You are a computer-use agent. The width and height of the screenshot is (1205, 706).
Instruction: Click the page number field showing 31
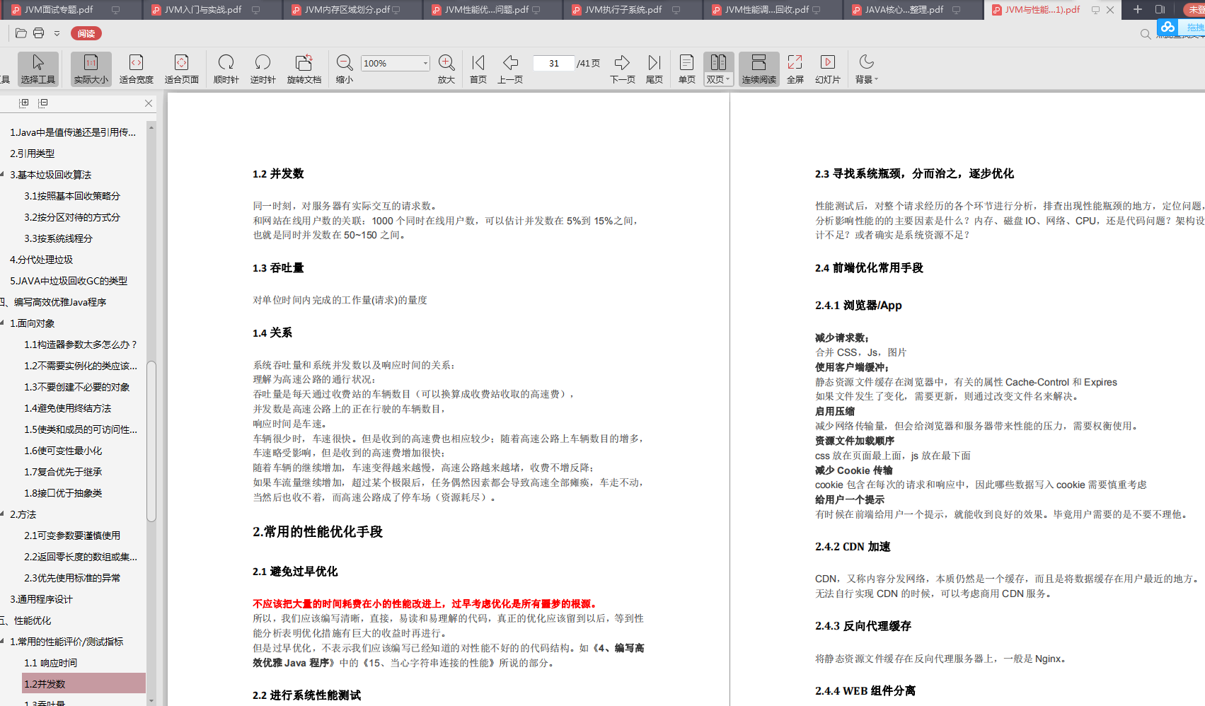coord(553,63)
